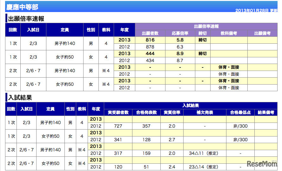Click the 合格発表数 column header
Image resolution: width=282 pixels, height=171 pixels.
pos(146,112)
